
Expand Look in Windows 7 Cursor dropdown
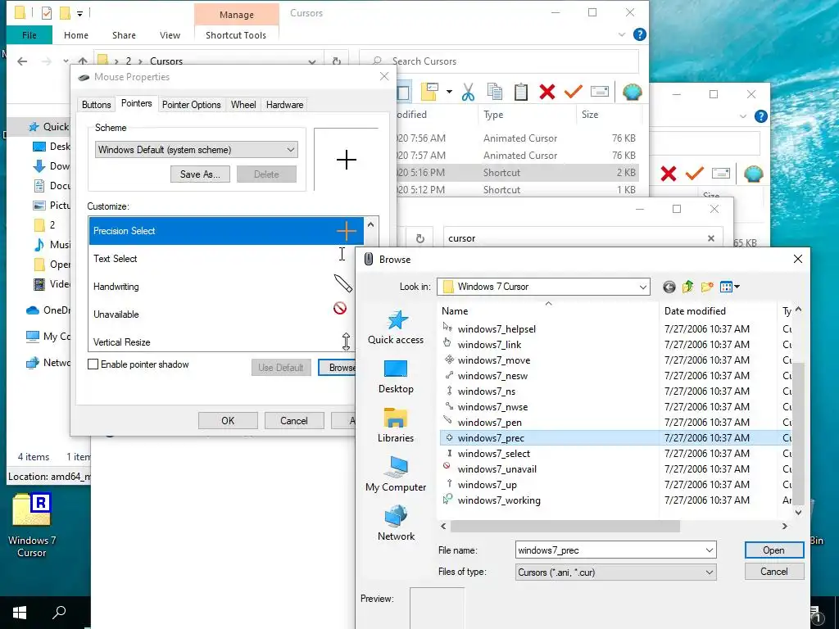click(x=642, y=287)
